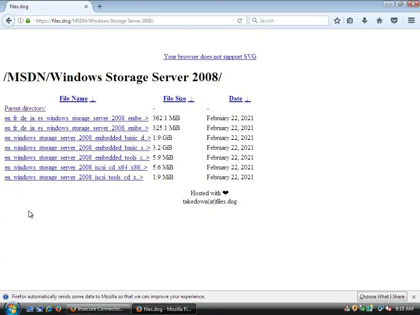420x315 pixels.
Task: Open the site information (i) icon
Action: coord(21,21)
